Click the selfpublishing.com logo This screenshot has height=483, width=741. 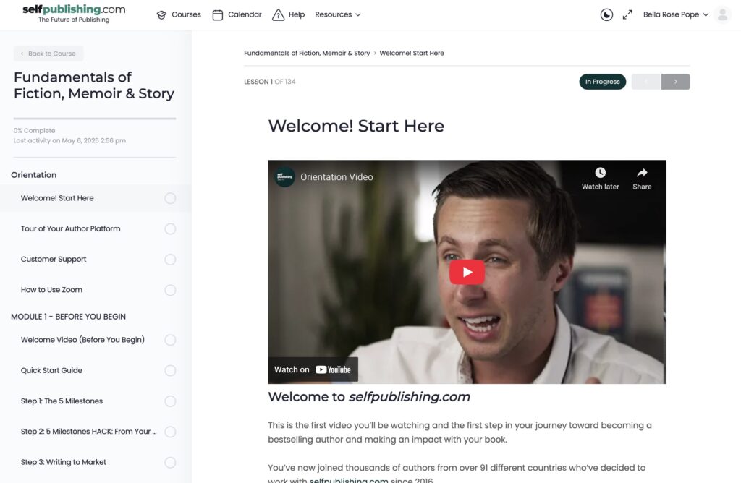tap(74, 13)
